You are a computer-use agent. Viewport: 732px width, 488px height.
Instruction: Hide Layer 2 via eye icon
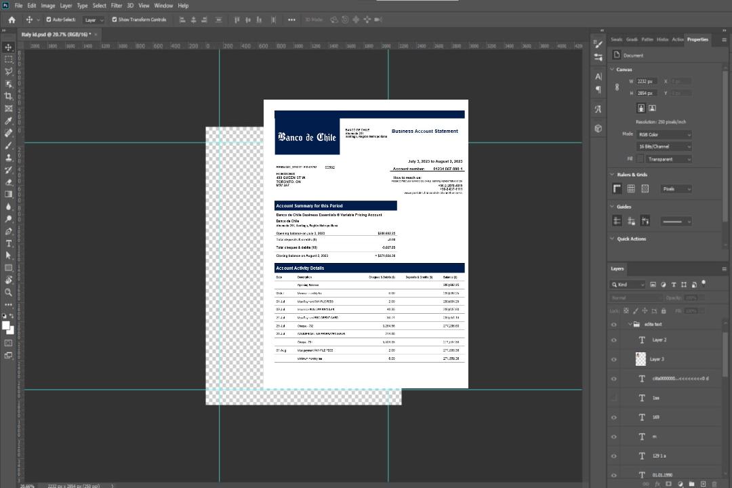tap(614, 340)
